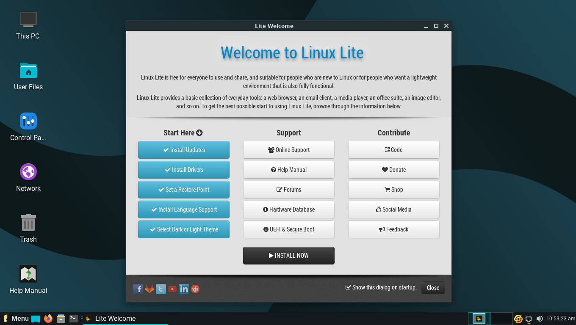Click the Reddit social icon
Viewport: 576px width, 325px height.
[x=195, y=289]
